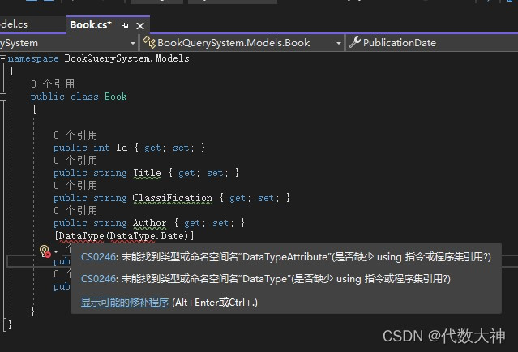The image size is (518, 352).
Task: Click the Book class name in declaration
Action: pyautogui.click(x=116, y=97)
